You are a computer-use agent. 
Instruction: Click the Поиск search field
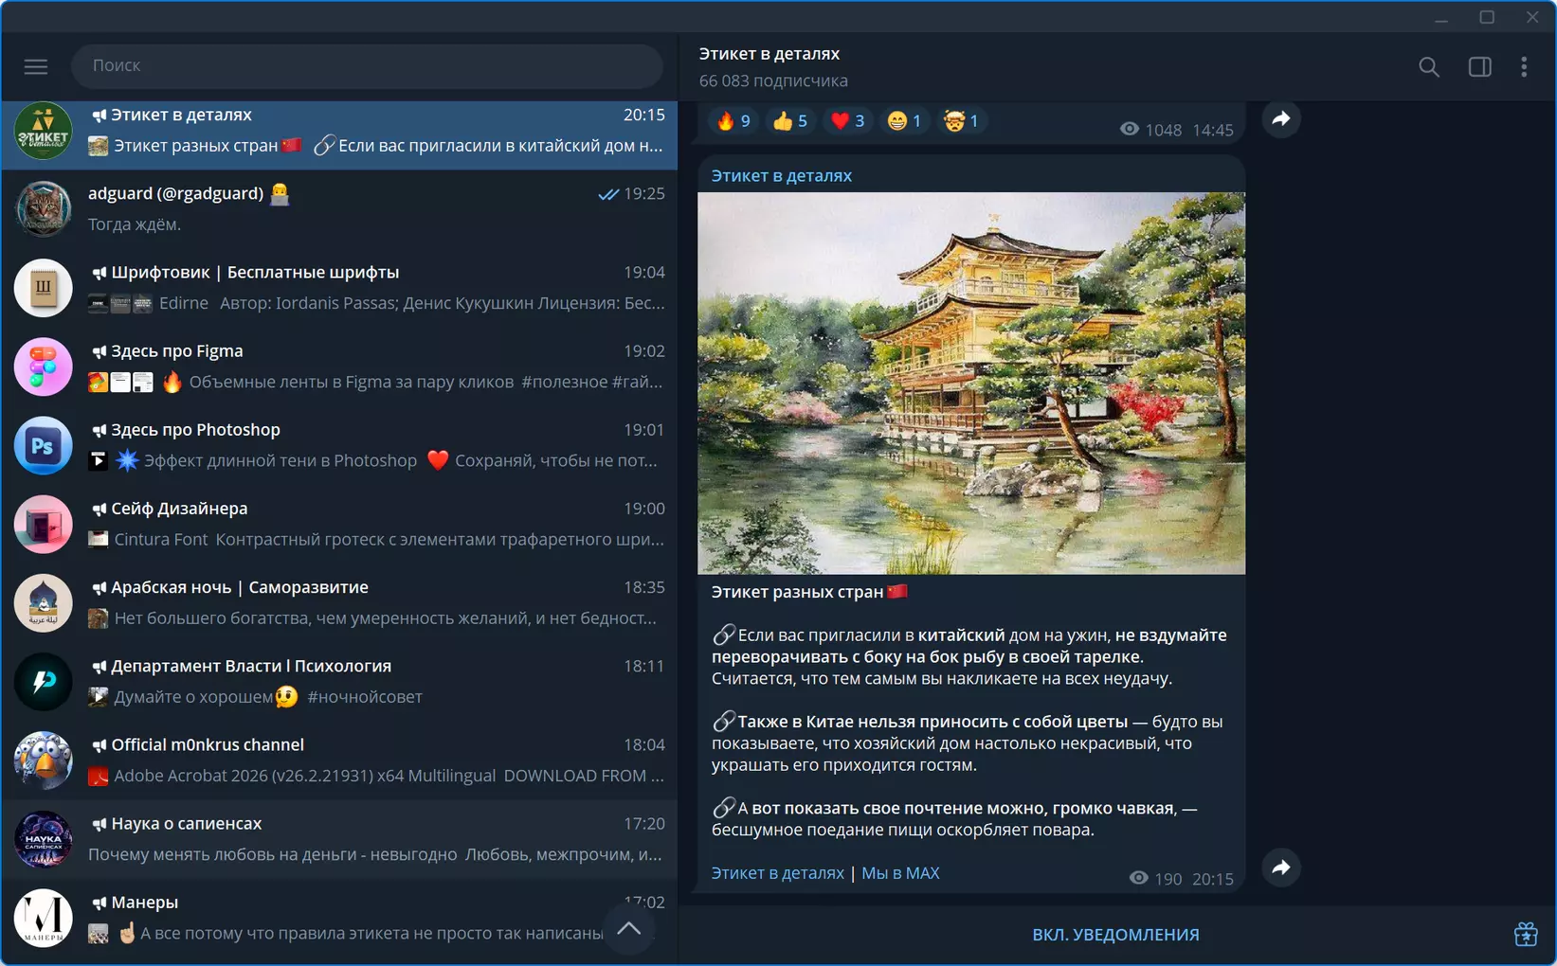tap(367, 65)
